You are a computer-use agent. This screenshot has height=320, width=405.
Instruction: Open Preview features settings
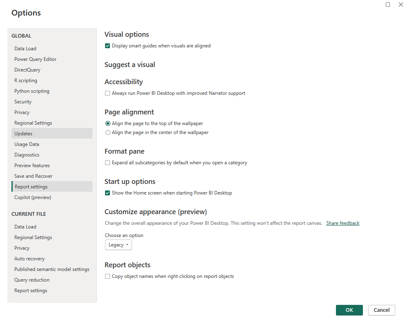click(32, 165)
